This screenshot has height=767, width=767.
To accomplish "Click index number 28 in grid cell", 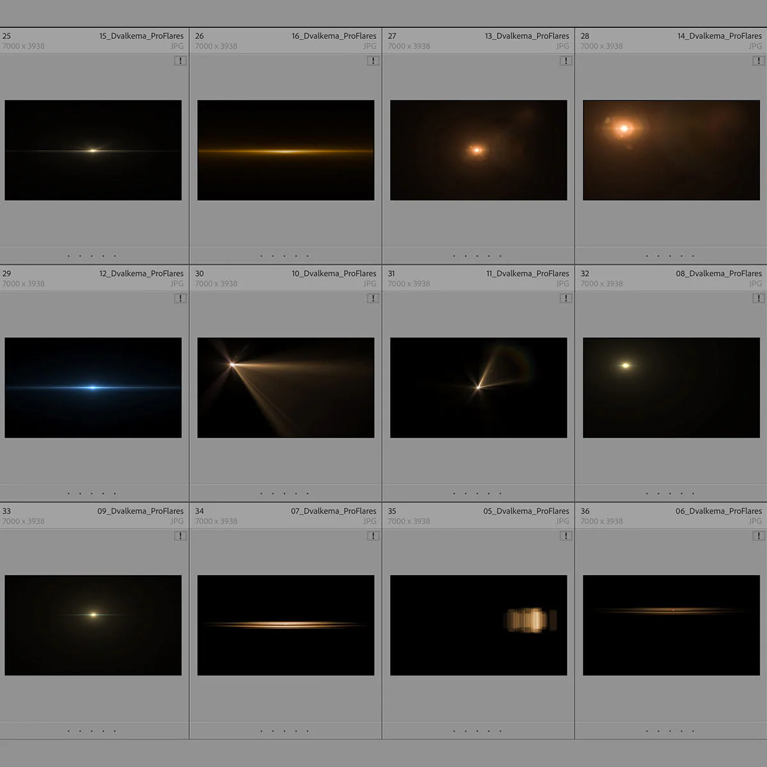I will (x=585, y=36).
